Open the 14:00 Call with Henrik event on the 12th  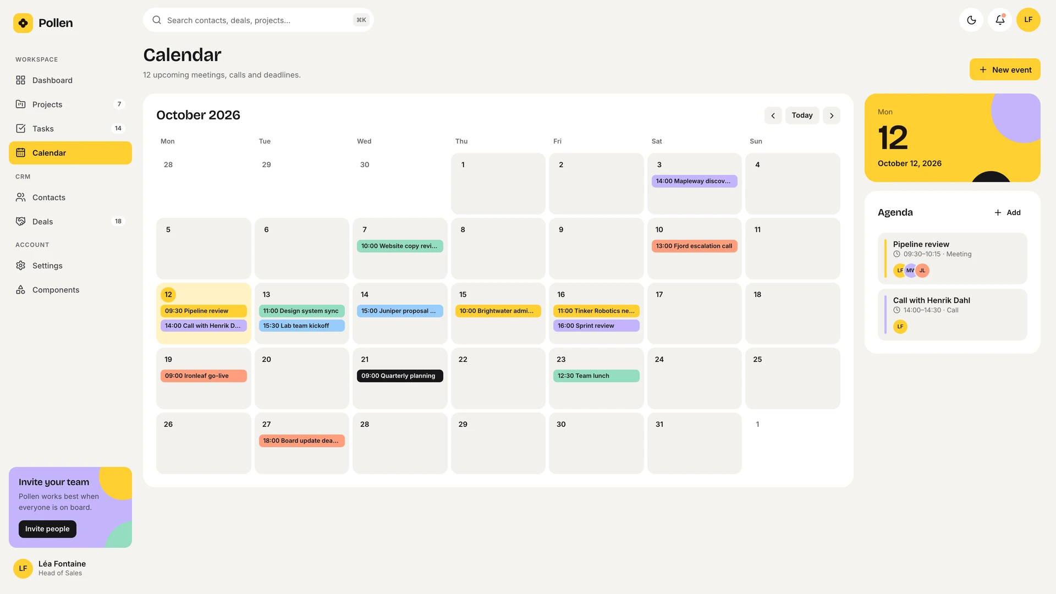coord(204,326)
